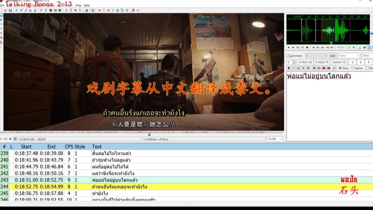This screenshot has width=373, height=210.
Task: Check the Comment checkbox
Action: tap(288, 56)
